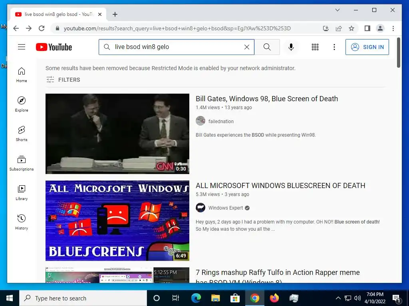Go to the YouTube logo home link

click(54, 47)
